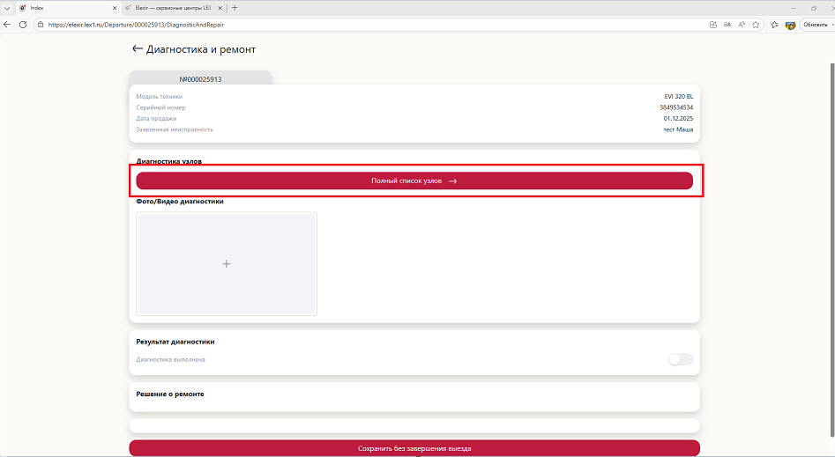This screenshot has height=457, width=835.
Task: Reload the page with the refresh icon
Action: [24, 25]
